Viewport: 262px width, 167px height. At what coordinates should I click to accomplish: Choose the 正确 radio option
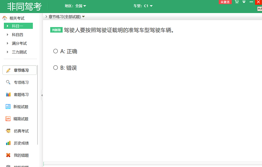coord(56,51)
